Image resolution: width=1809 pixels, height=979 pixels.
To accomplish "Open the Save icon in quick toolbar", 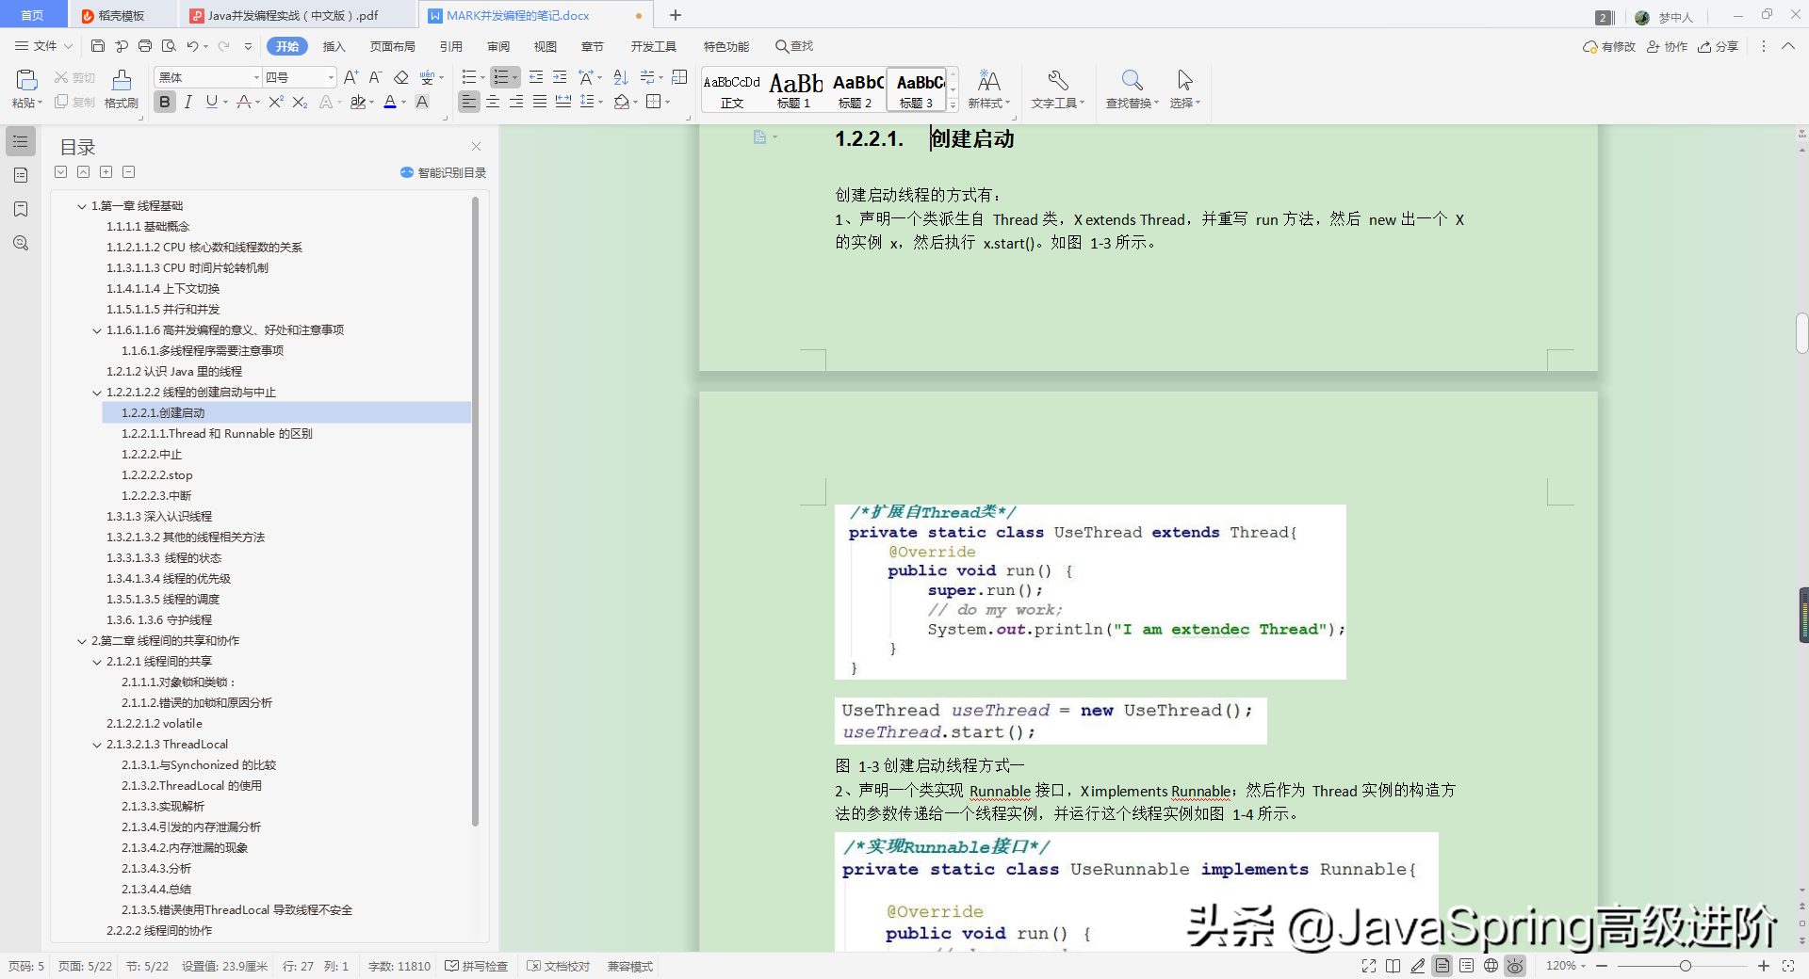I will [x=97, y=45].
